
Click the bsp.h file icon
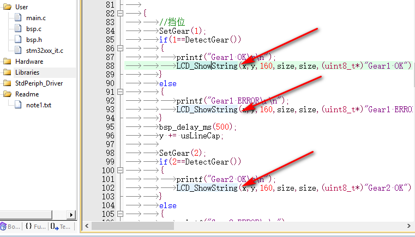pyautogui.click(x=18, y=39)
